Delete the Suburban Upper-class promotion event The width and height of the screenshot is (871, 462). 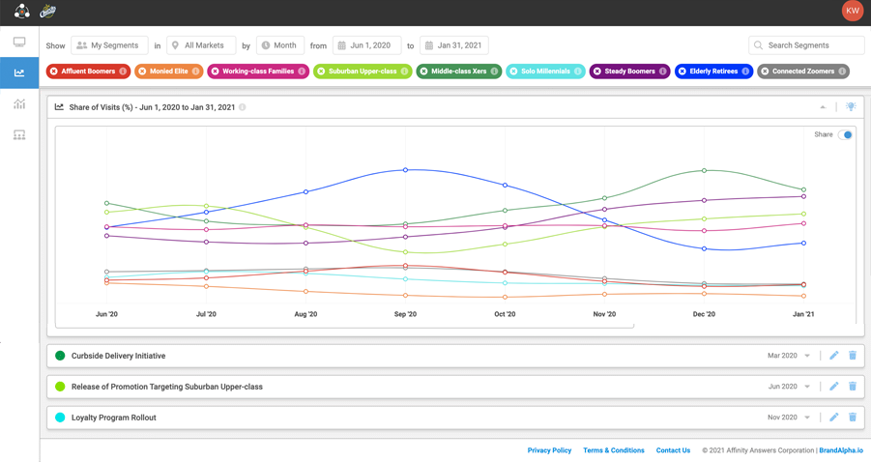pos(853,387)
